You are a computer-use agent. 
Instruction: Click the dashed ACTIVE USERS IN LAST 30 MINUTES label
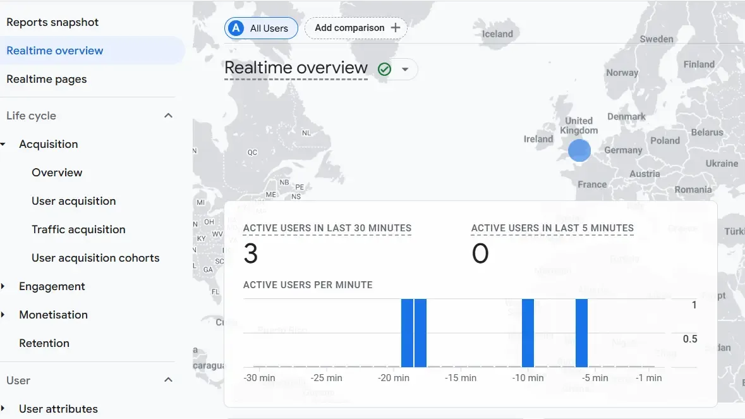pos(327,228)
